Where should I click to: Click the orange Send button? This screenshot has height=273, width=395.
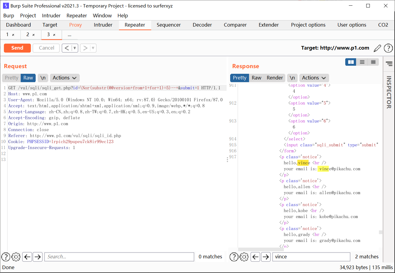pyautogui.click(x=17, y=48)
